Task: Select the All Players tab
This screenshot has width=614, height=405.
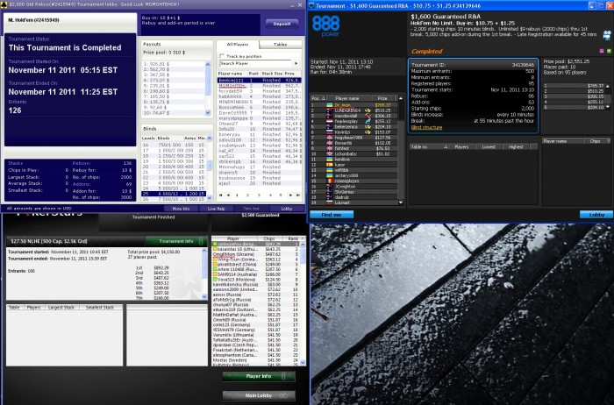Action: point(238,44)
